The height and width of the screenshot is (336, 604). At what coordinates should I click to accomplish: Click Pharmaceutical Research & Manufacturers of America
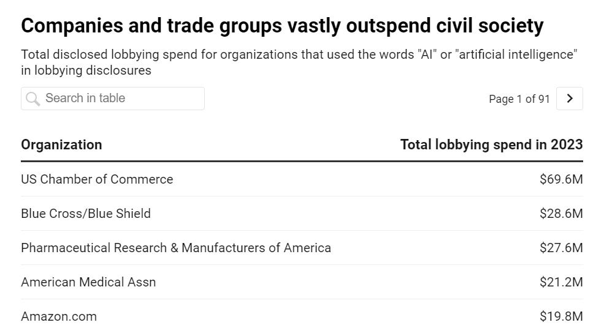[176, 248]
